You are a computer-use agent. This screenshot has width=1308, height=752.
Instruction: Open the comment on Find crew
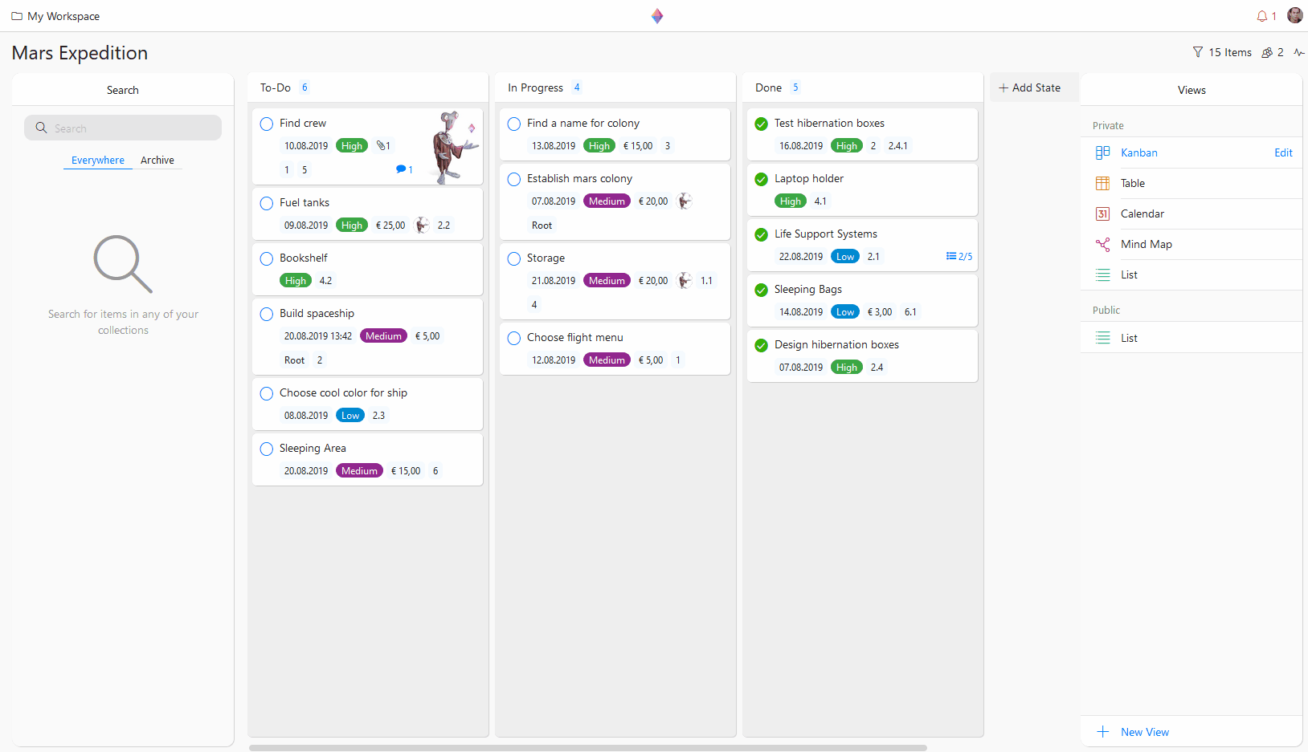click(x=402, y=169)
